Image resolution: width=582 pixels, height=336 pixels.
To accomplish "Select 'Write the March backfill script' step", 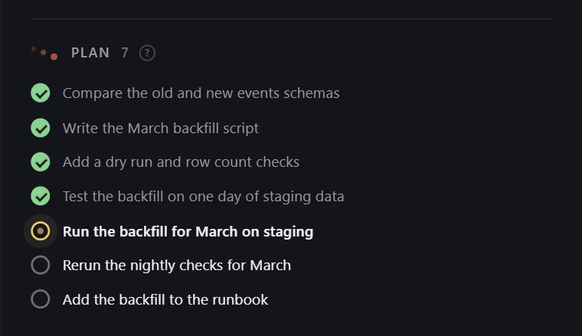I will (x=160, y=129).
